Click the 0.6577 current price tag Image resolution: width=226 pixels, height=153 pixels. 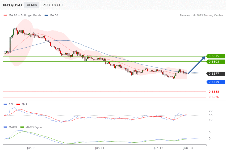pyautogui.click(x=216, y=74)
